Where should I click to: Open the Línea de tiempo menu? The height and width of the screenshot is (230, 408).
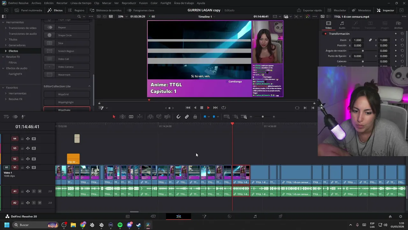[81, 3]
